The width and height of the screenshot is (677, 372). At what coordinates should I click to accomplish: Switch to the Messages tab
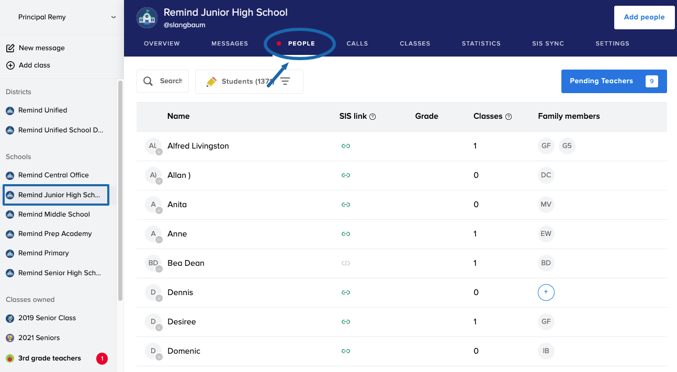pyautogui.click(x=230, y=43)
